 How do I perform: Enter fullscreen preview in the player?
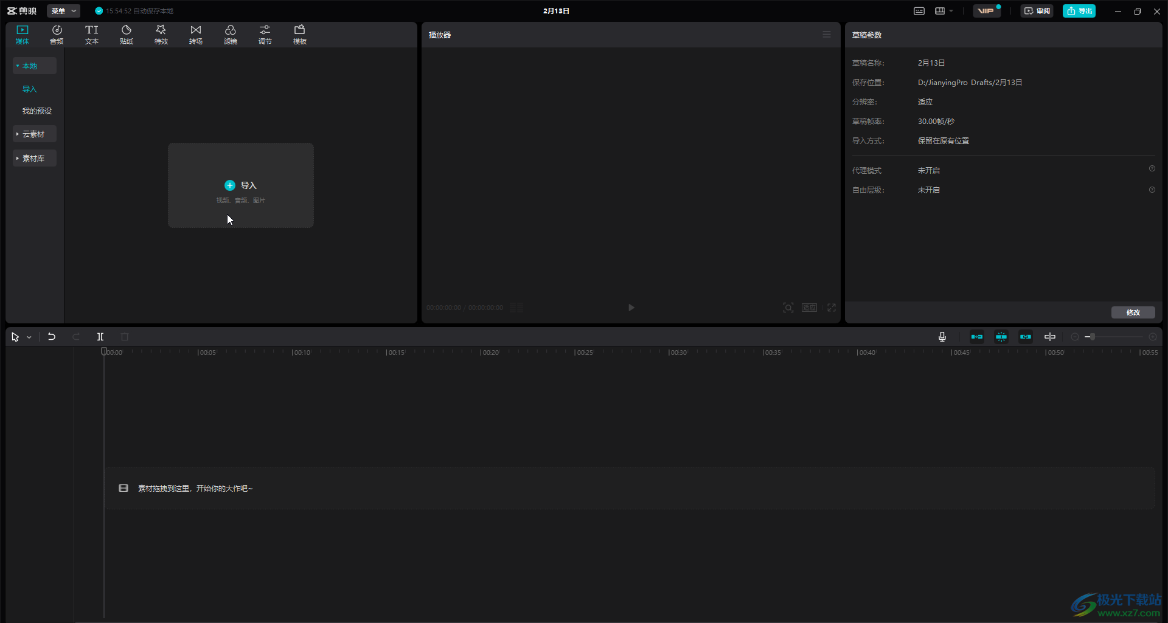(x=832, y=308)
